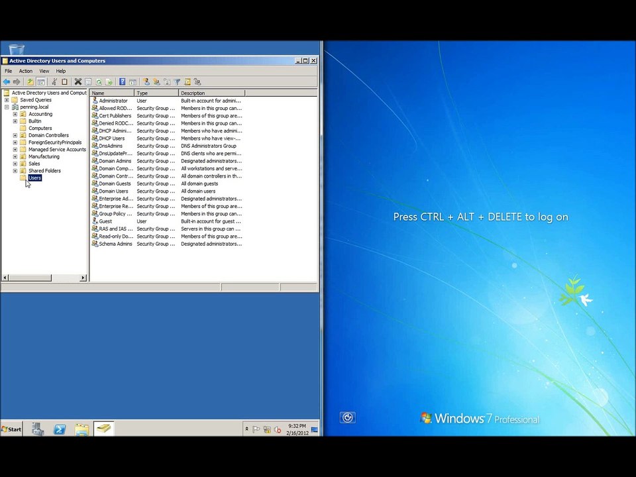Open Help using the blue question mark
Viewport: 636px width, 477px height.
[122, 82]
